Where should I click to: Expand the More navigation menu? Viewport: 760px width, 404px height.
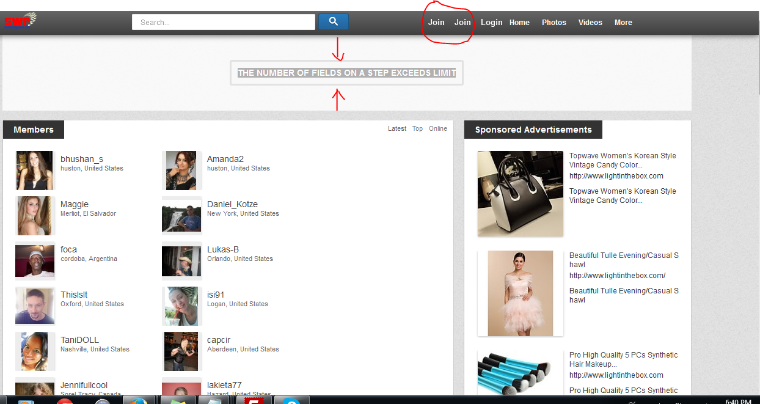[623, 23]
